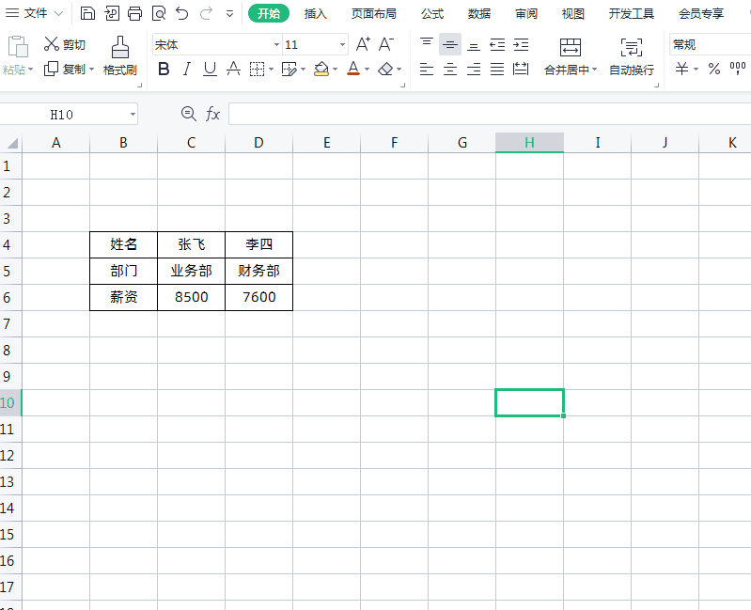Click the increase indent icon
Image resolution: width=751 pixels, height=610 pixels.
(x=521, y=44)
